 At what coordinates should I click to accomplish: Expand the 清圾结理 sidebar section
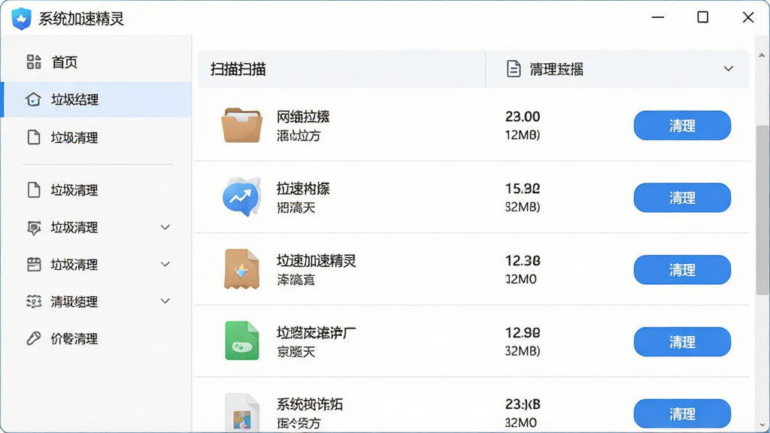[x=165, y=301]
